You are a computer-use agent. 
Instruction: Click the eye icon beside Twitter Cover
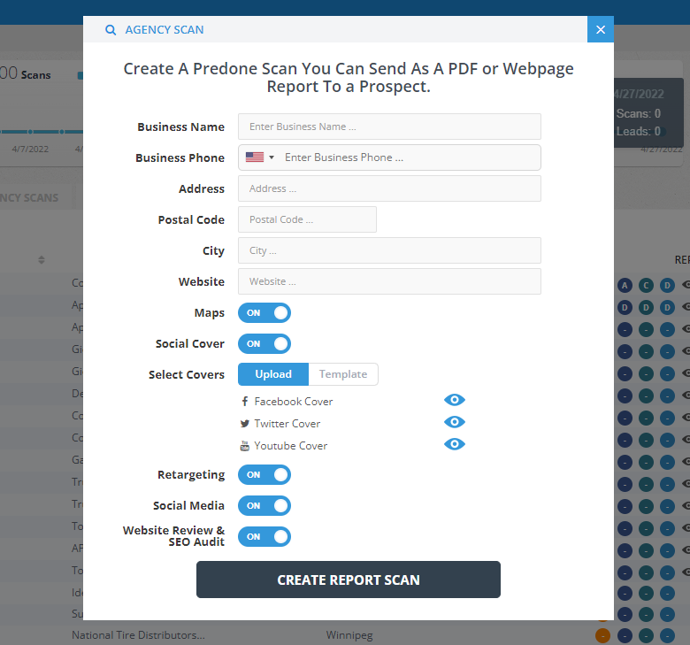point(455,423)
